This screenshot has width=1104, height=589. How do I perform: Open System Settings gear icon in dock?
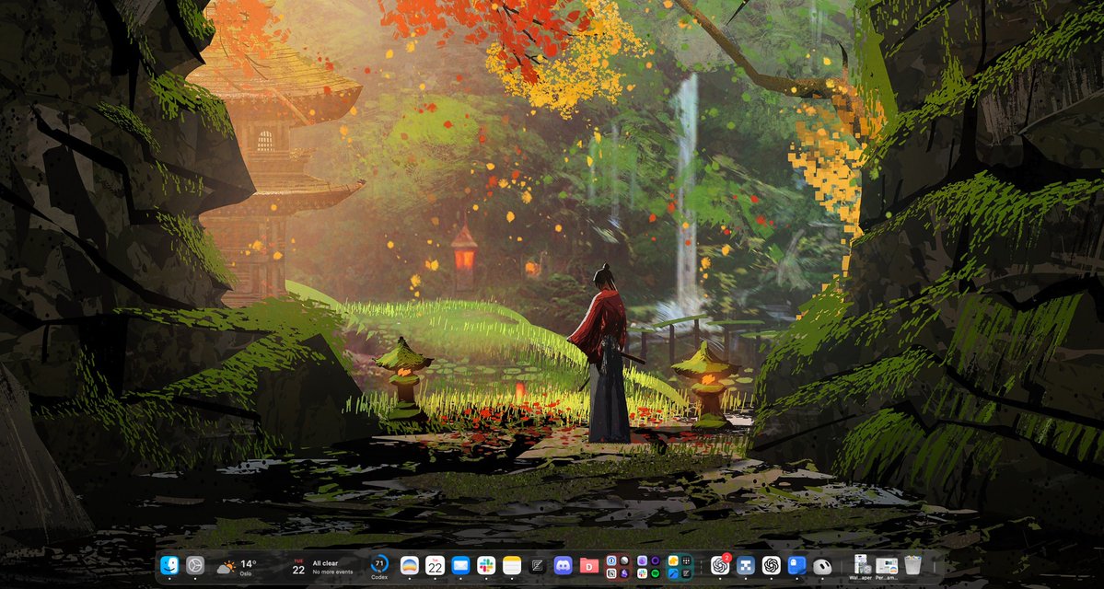pyautogui.click(x=195, y=565)
